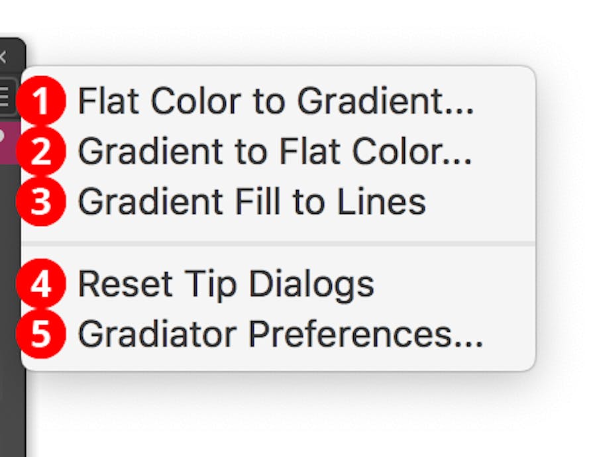The height and width of the screenshot is (457, 591).
Task: Open the panel flyout menu icon
Action: [x=5, y=97]
